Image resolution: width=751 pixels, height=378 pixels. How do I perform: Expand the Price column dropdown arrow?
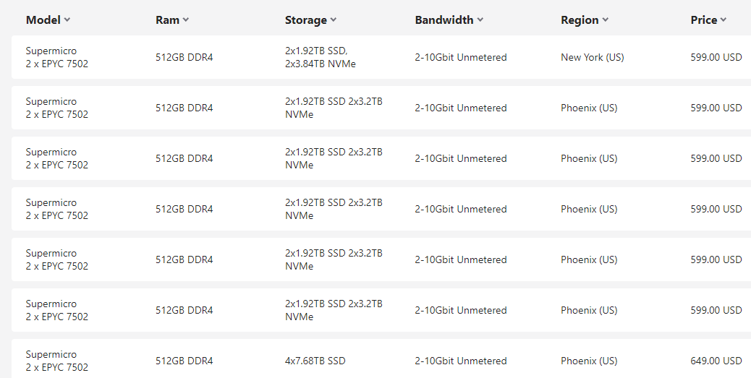[x=724, y=20]
